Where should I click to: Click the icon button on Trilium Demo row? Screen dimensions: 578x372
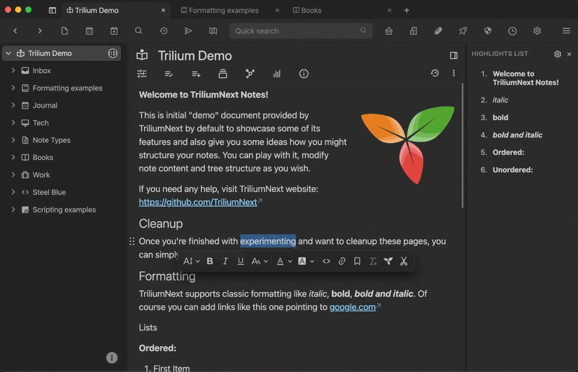[x=112, y=53]
